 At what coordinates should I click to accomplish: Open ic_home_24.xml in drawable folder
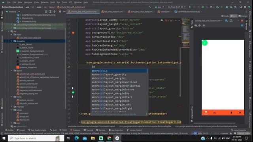pyautogui.click(x=25, y=48)
